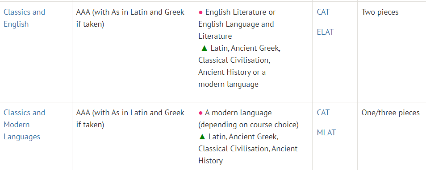Screen dimensions: 426x170
Task: Open the Classics and English course link
Action: click(24, 18)
